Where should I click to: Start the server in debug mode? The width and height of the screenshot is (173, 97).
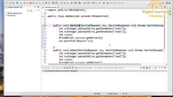[x=144, y=68]
